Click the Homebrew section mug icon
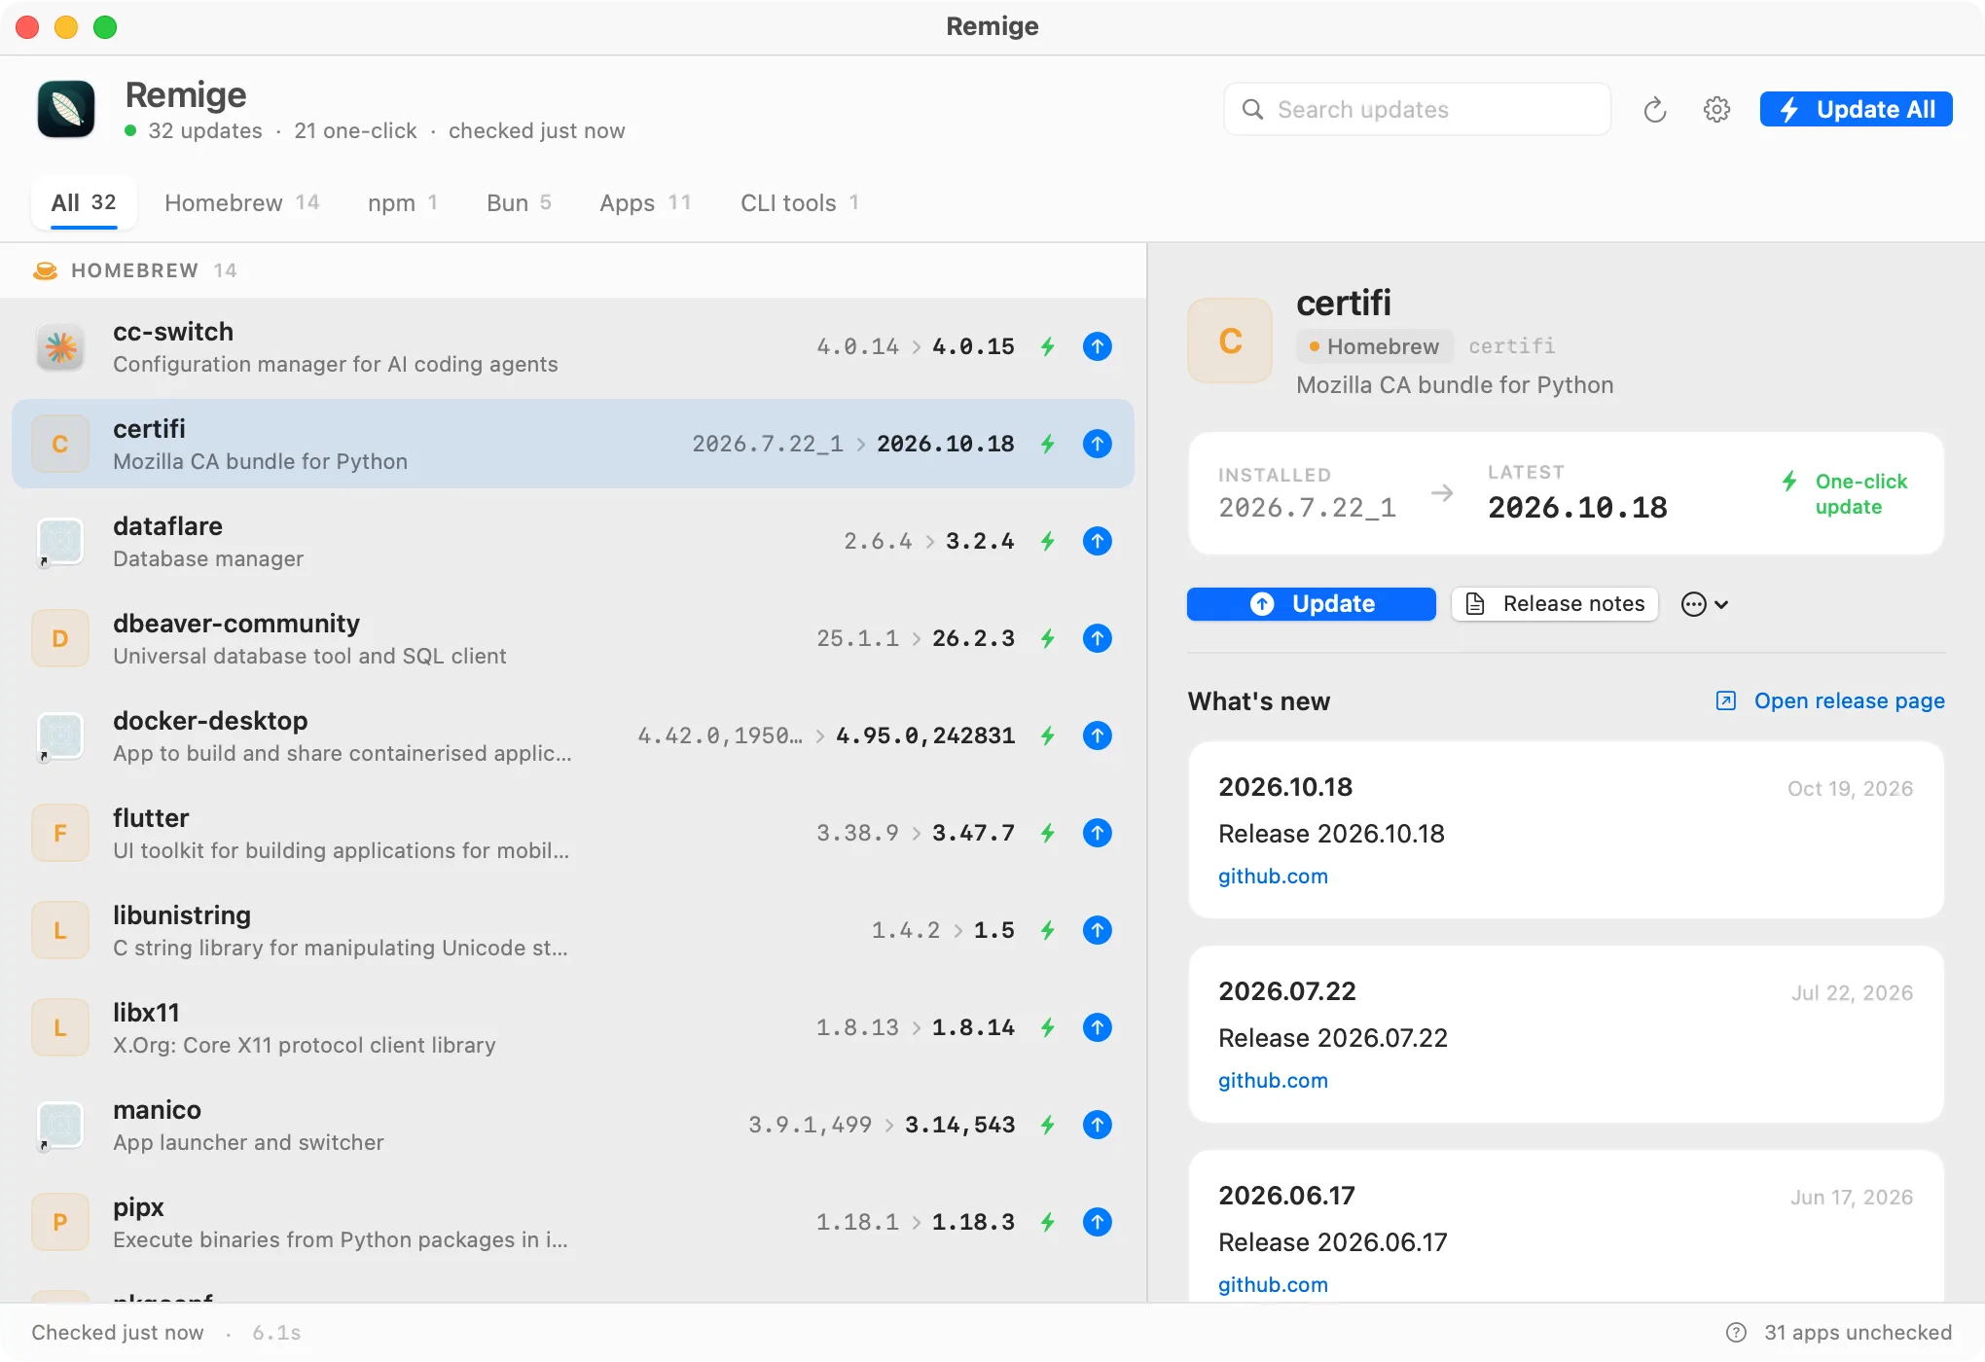 pyautogui.click(x=45, y=270)
